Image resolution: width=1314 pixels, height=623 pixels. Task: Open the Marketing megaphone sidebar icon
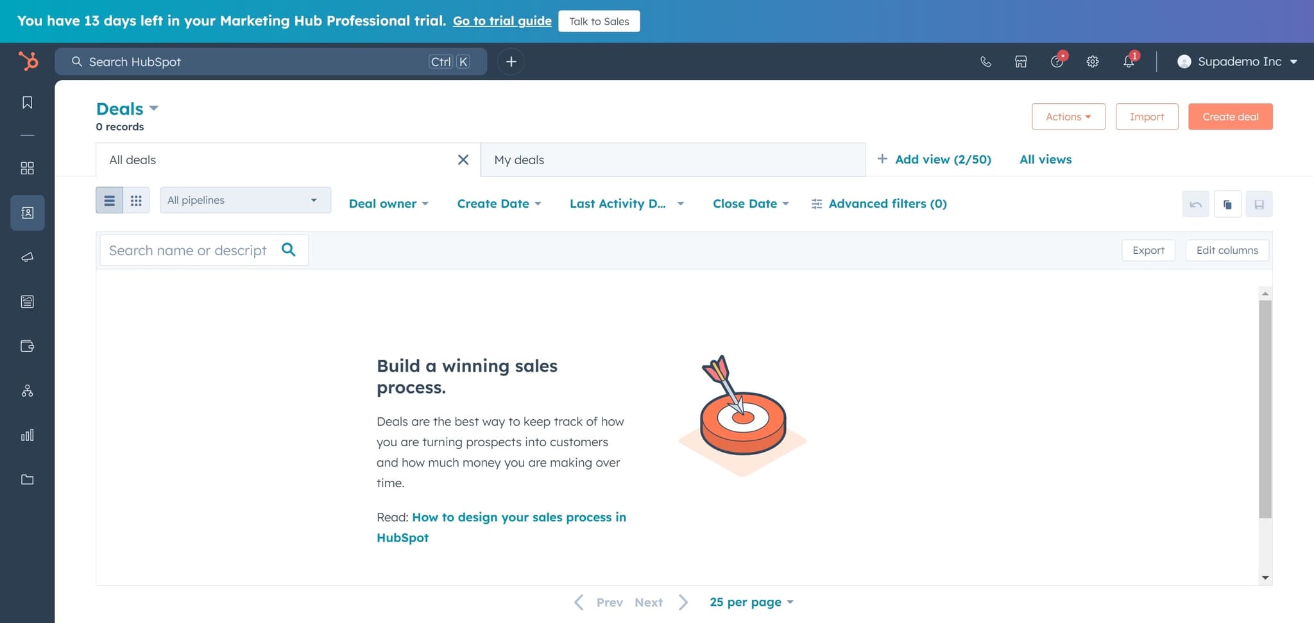coord(27,257)
